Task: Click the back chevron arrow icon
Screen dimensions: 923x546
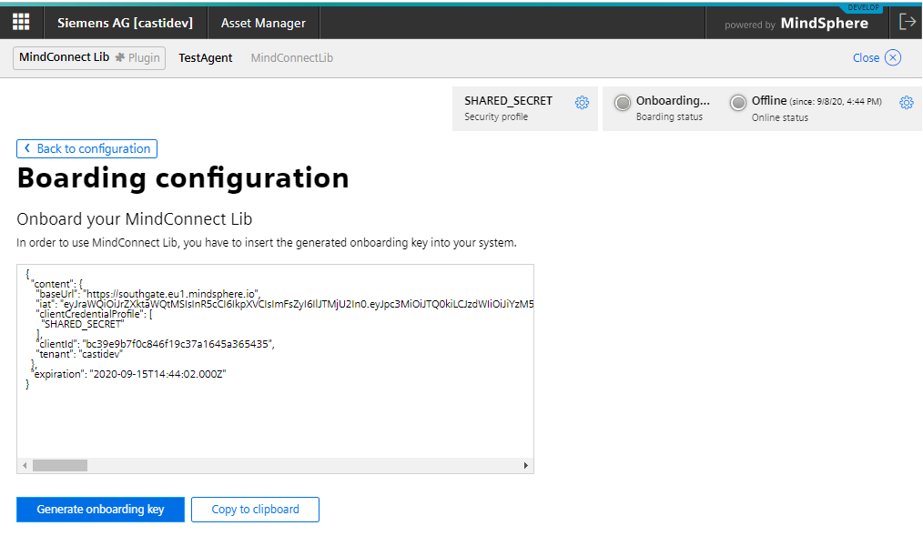Action: 27,148
